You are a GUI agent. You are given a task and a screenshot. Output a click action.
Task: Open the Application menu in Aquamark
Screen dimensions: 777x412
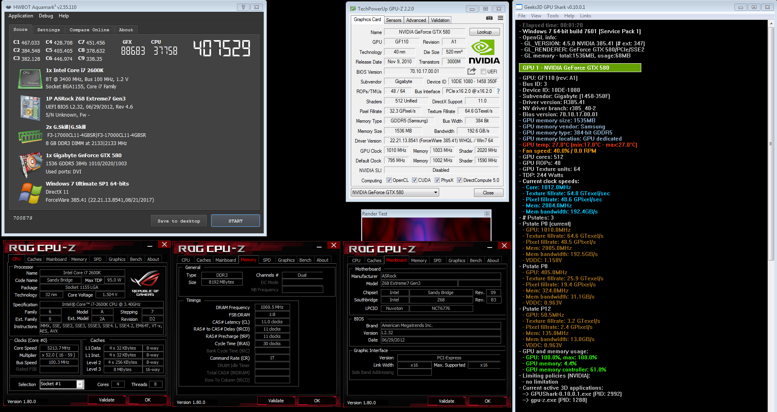[21, 16]
